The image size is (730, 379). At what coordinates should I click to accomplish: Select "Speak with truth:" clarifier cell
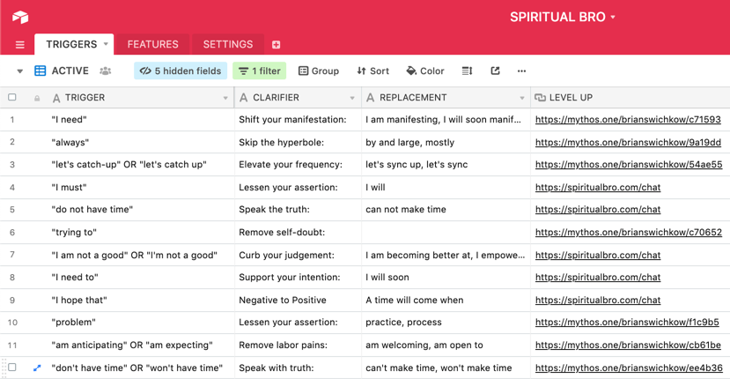[298, 368]
